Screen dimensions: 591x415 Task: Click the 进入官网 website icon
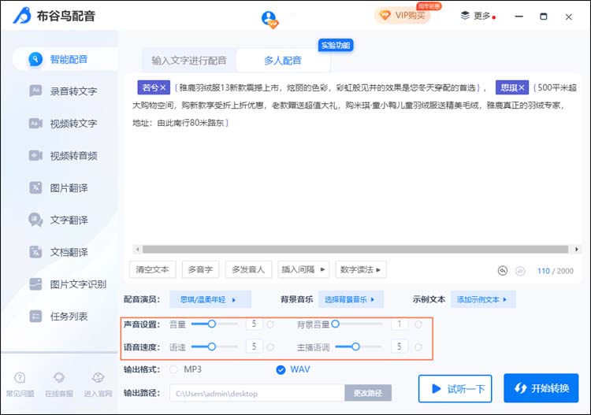pos(98,379)
